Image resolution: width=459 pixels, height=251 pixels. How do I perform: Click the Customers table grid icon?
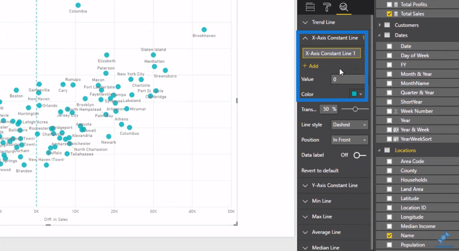[x=387, y=25]
